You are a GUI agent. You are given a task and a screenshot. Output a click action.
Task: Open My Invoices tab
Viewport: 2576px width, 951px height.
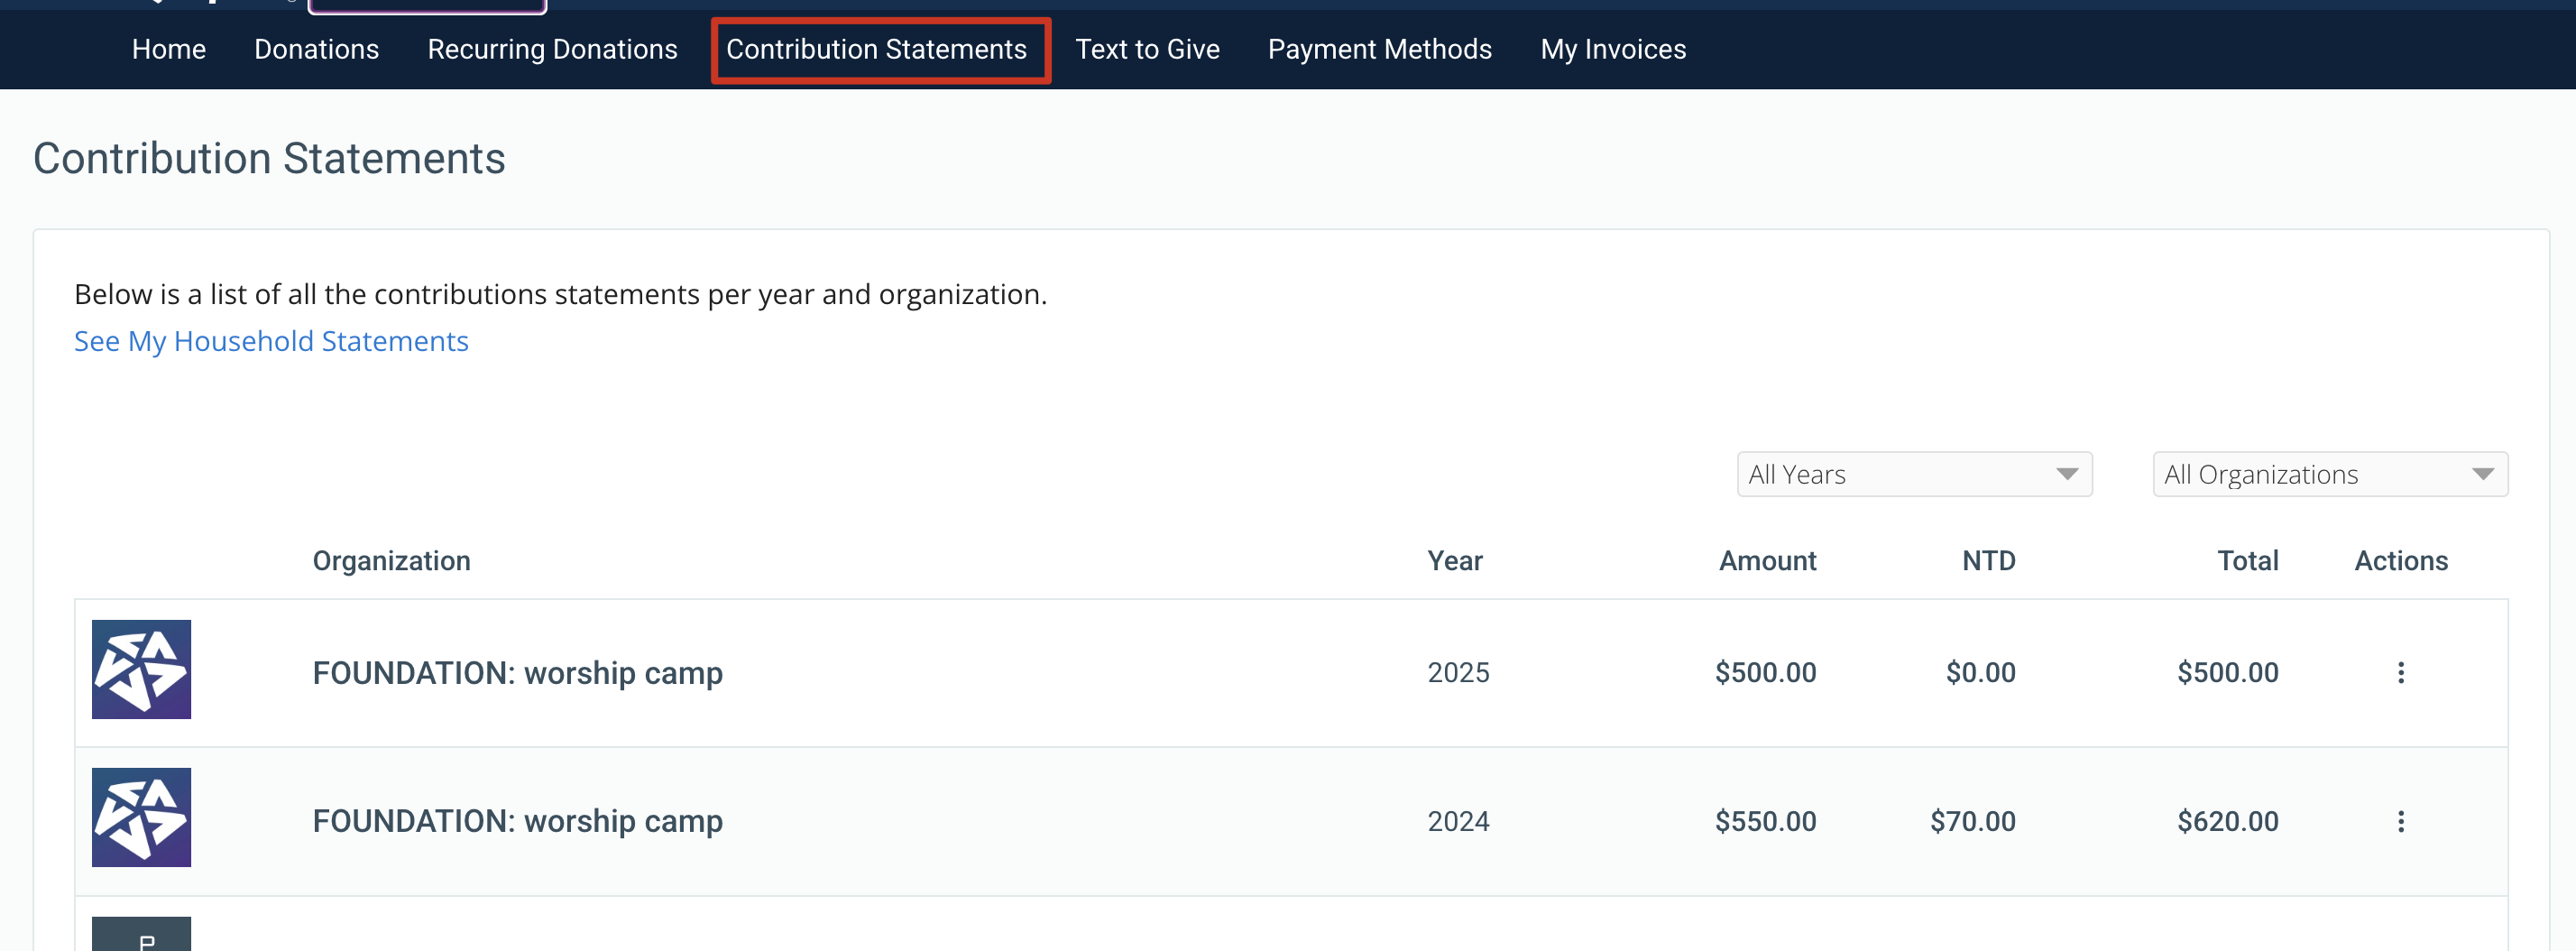[x=1613, y=49]
